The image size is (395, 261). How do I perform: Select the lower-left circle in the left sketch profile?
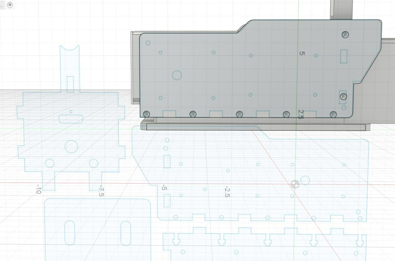(50, 163)
